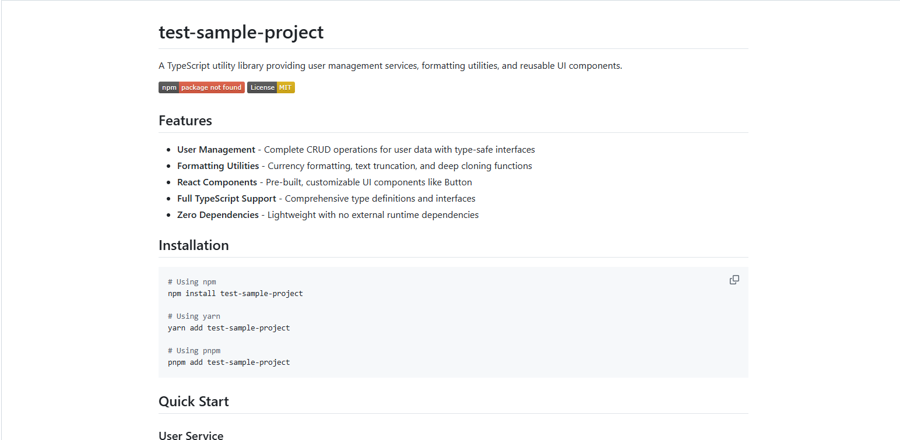Click the 'Installation' section heading

pyautogui.click(x=194, y=245)
